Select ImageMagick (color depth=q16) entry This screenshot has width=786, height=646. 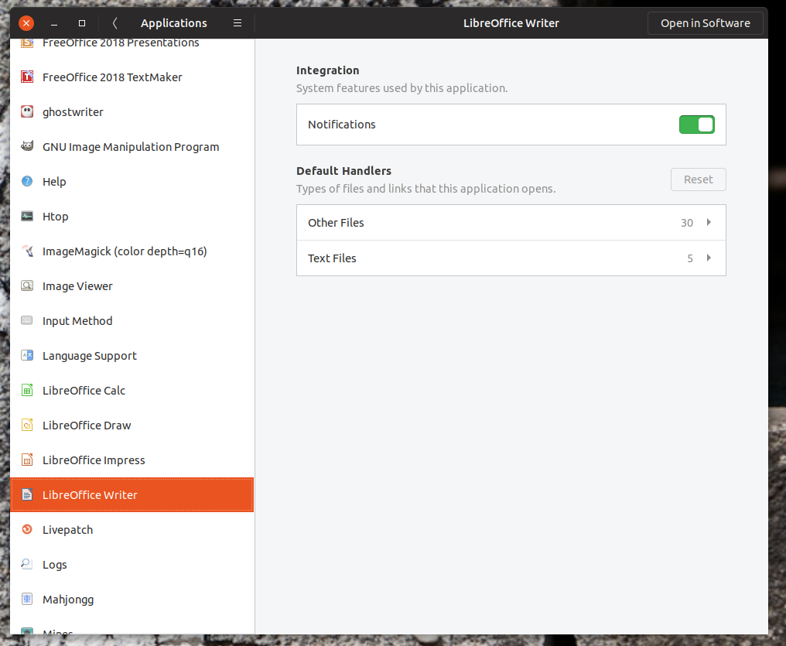[132, 251]
